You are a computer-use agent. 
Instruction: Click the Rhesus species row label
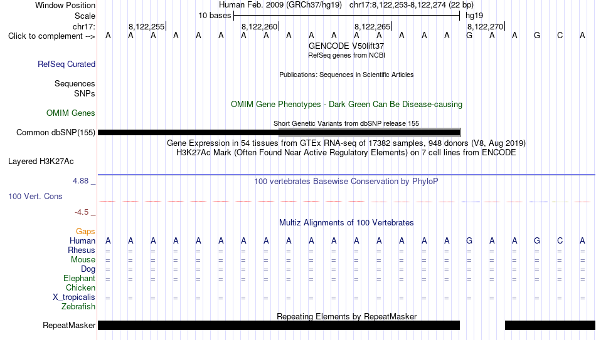(x=82, y=250)
